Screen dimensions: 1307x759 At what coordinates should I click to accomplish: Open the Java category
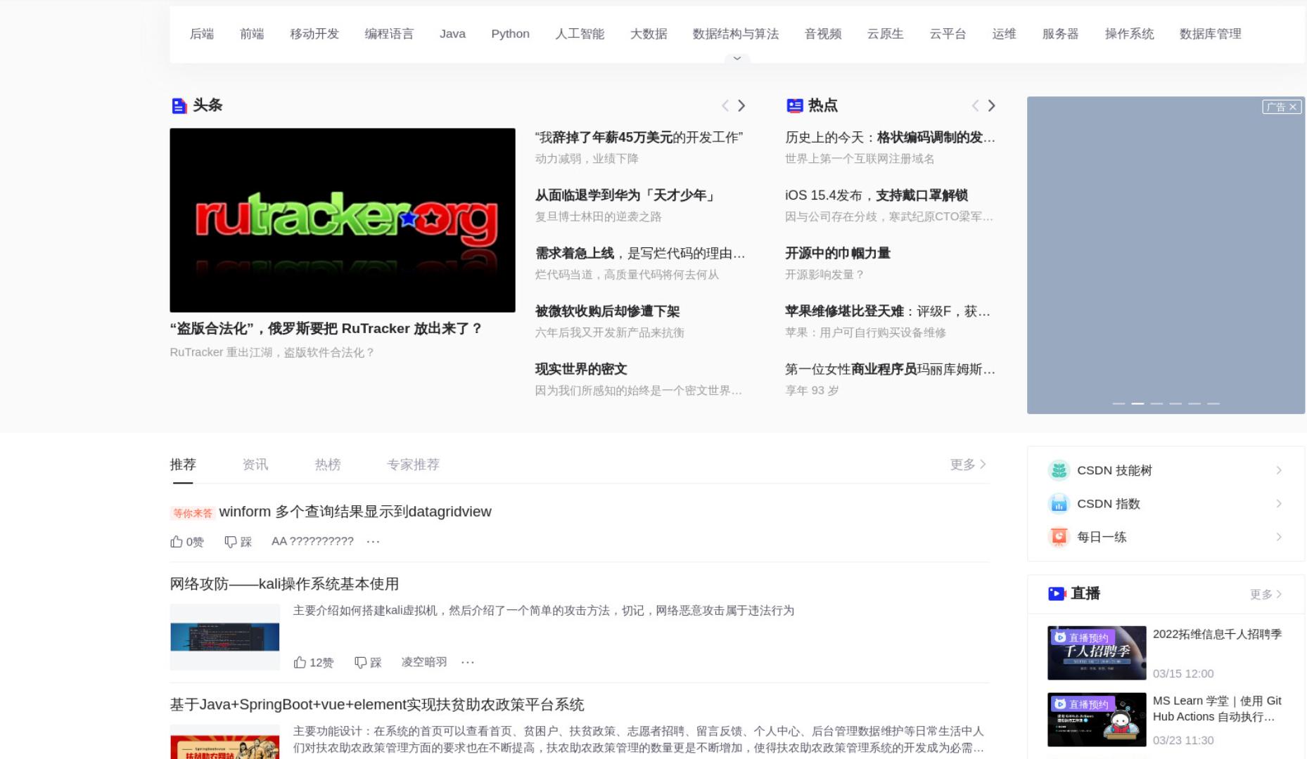click(453, 34)
